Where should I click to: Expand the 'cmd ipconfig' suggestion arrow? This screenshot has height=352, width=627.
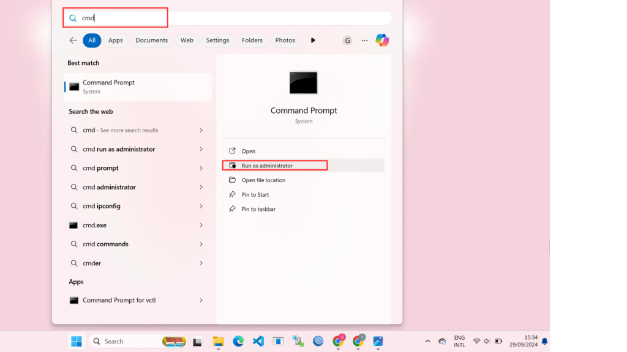201,206
